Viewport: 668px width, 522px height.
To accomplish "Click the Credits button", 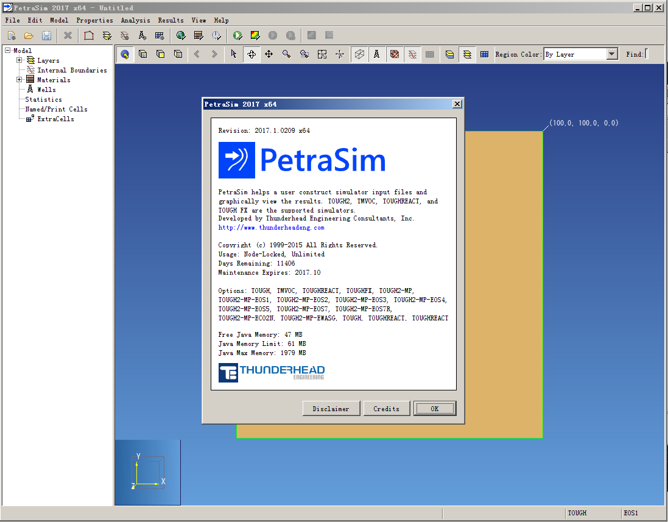I will click(x=387, y=408).
